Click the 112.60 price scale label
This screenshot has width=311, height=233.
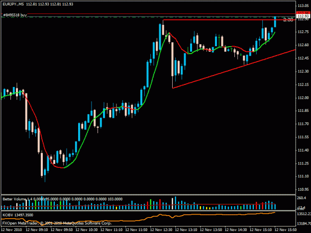point(303,45)
